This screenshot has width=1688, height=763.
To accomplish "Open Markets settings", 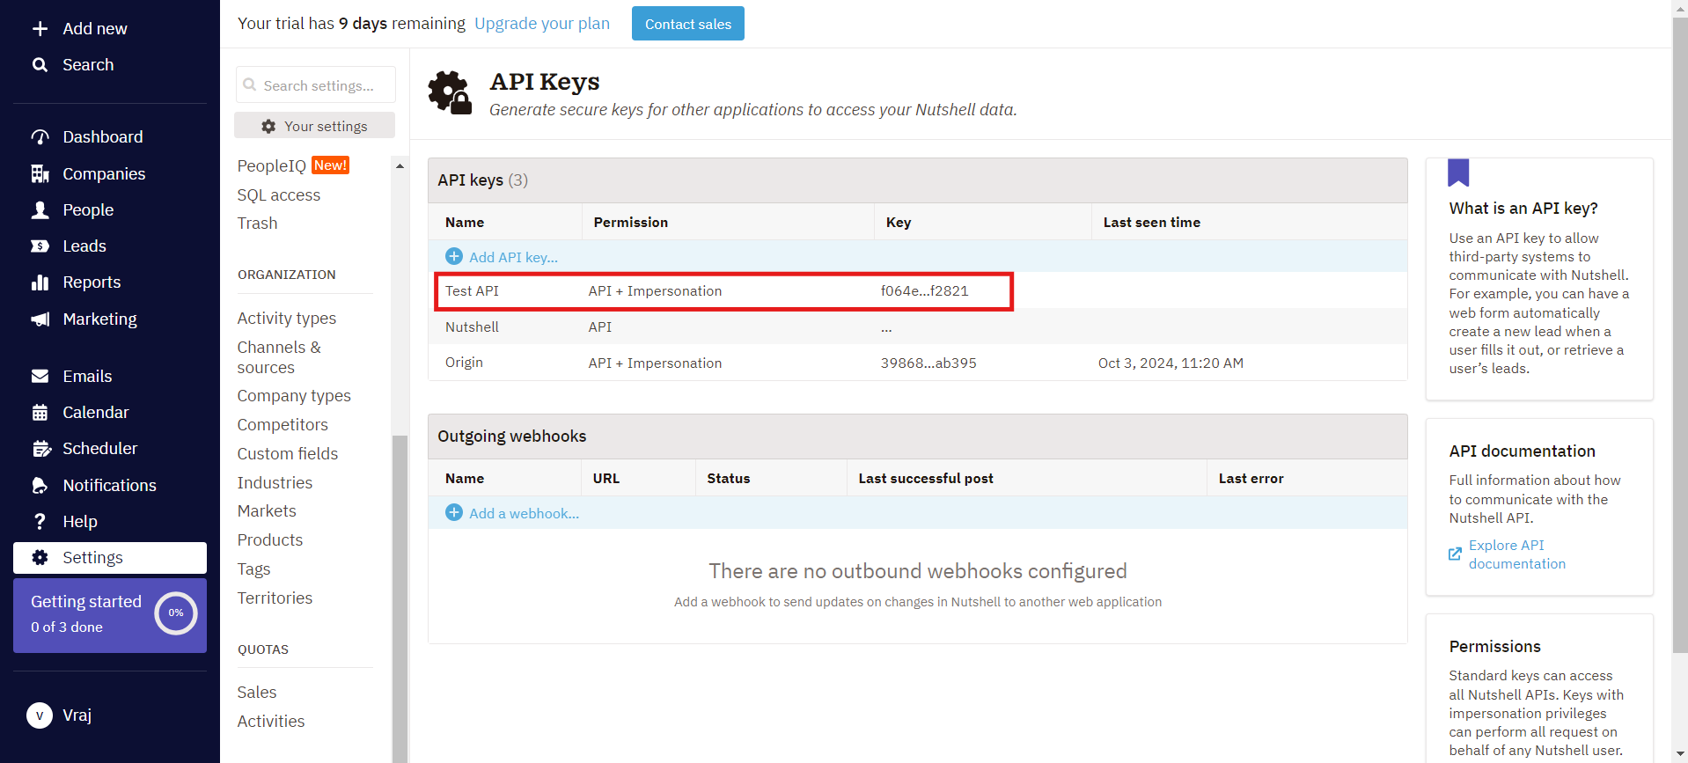I will tap(267, 511).
